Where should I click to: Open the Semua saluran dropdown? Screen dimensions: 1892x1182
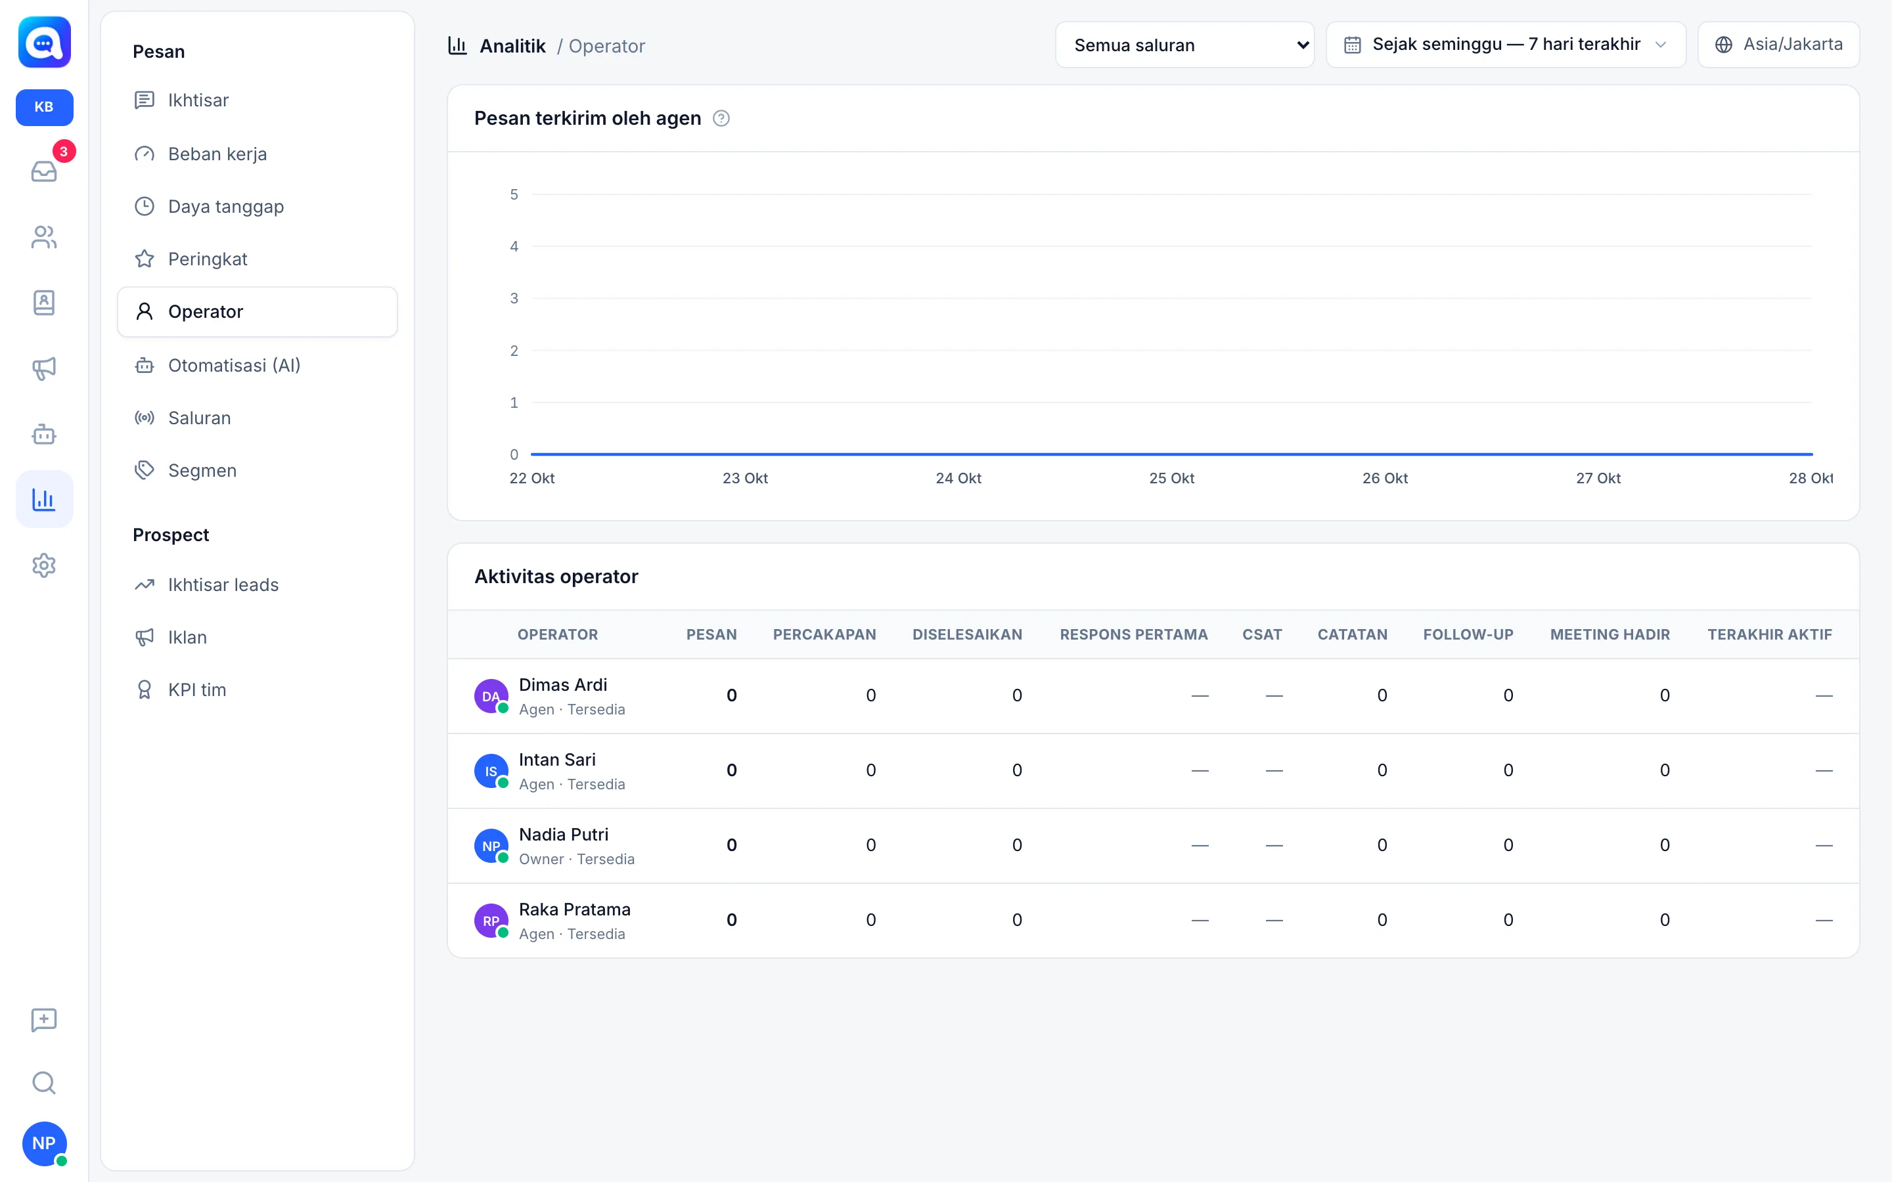[1184, 45]
